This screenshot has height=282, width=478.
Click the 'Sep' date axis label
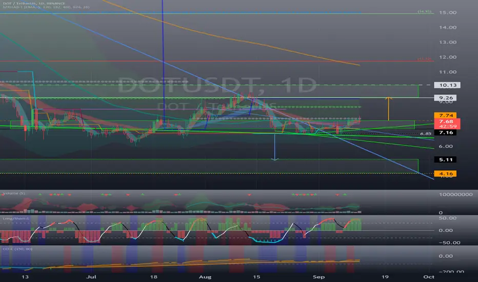(x=318, y=277)
